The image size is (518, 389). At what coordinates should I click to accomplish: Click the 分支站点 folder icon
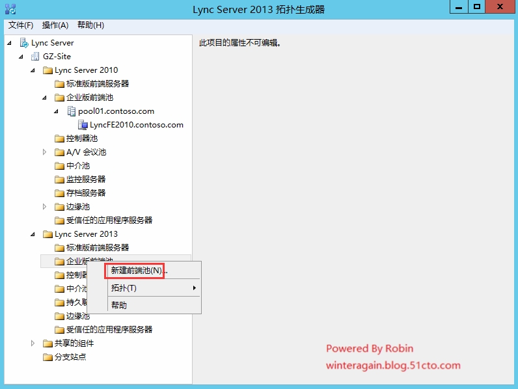pos(48,357)
